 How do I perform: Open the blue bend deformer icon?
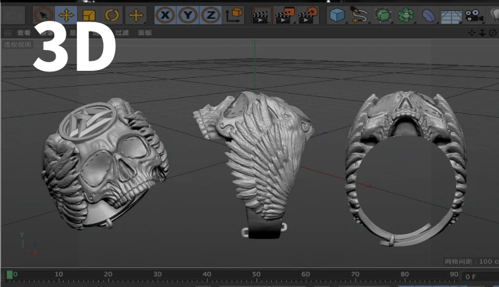click(x=428, y=15)
